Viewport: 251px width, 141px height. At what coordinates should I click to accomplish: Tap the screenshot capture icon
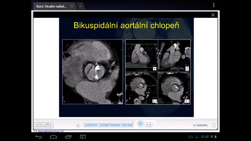click(x=83, y=137)
